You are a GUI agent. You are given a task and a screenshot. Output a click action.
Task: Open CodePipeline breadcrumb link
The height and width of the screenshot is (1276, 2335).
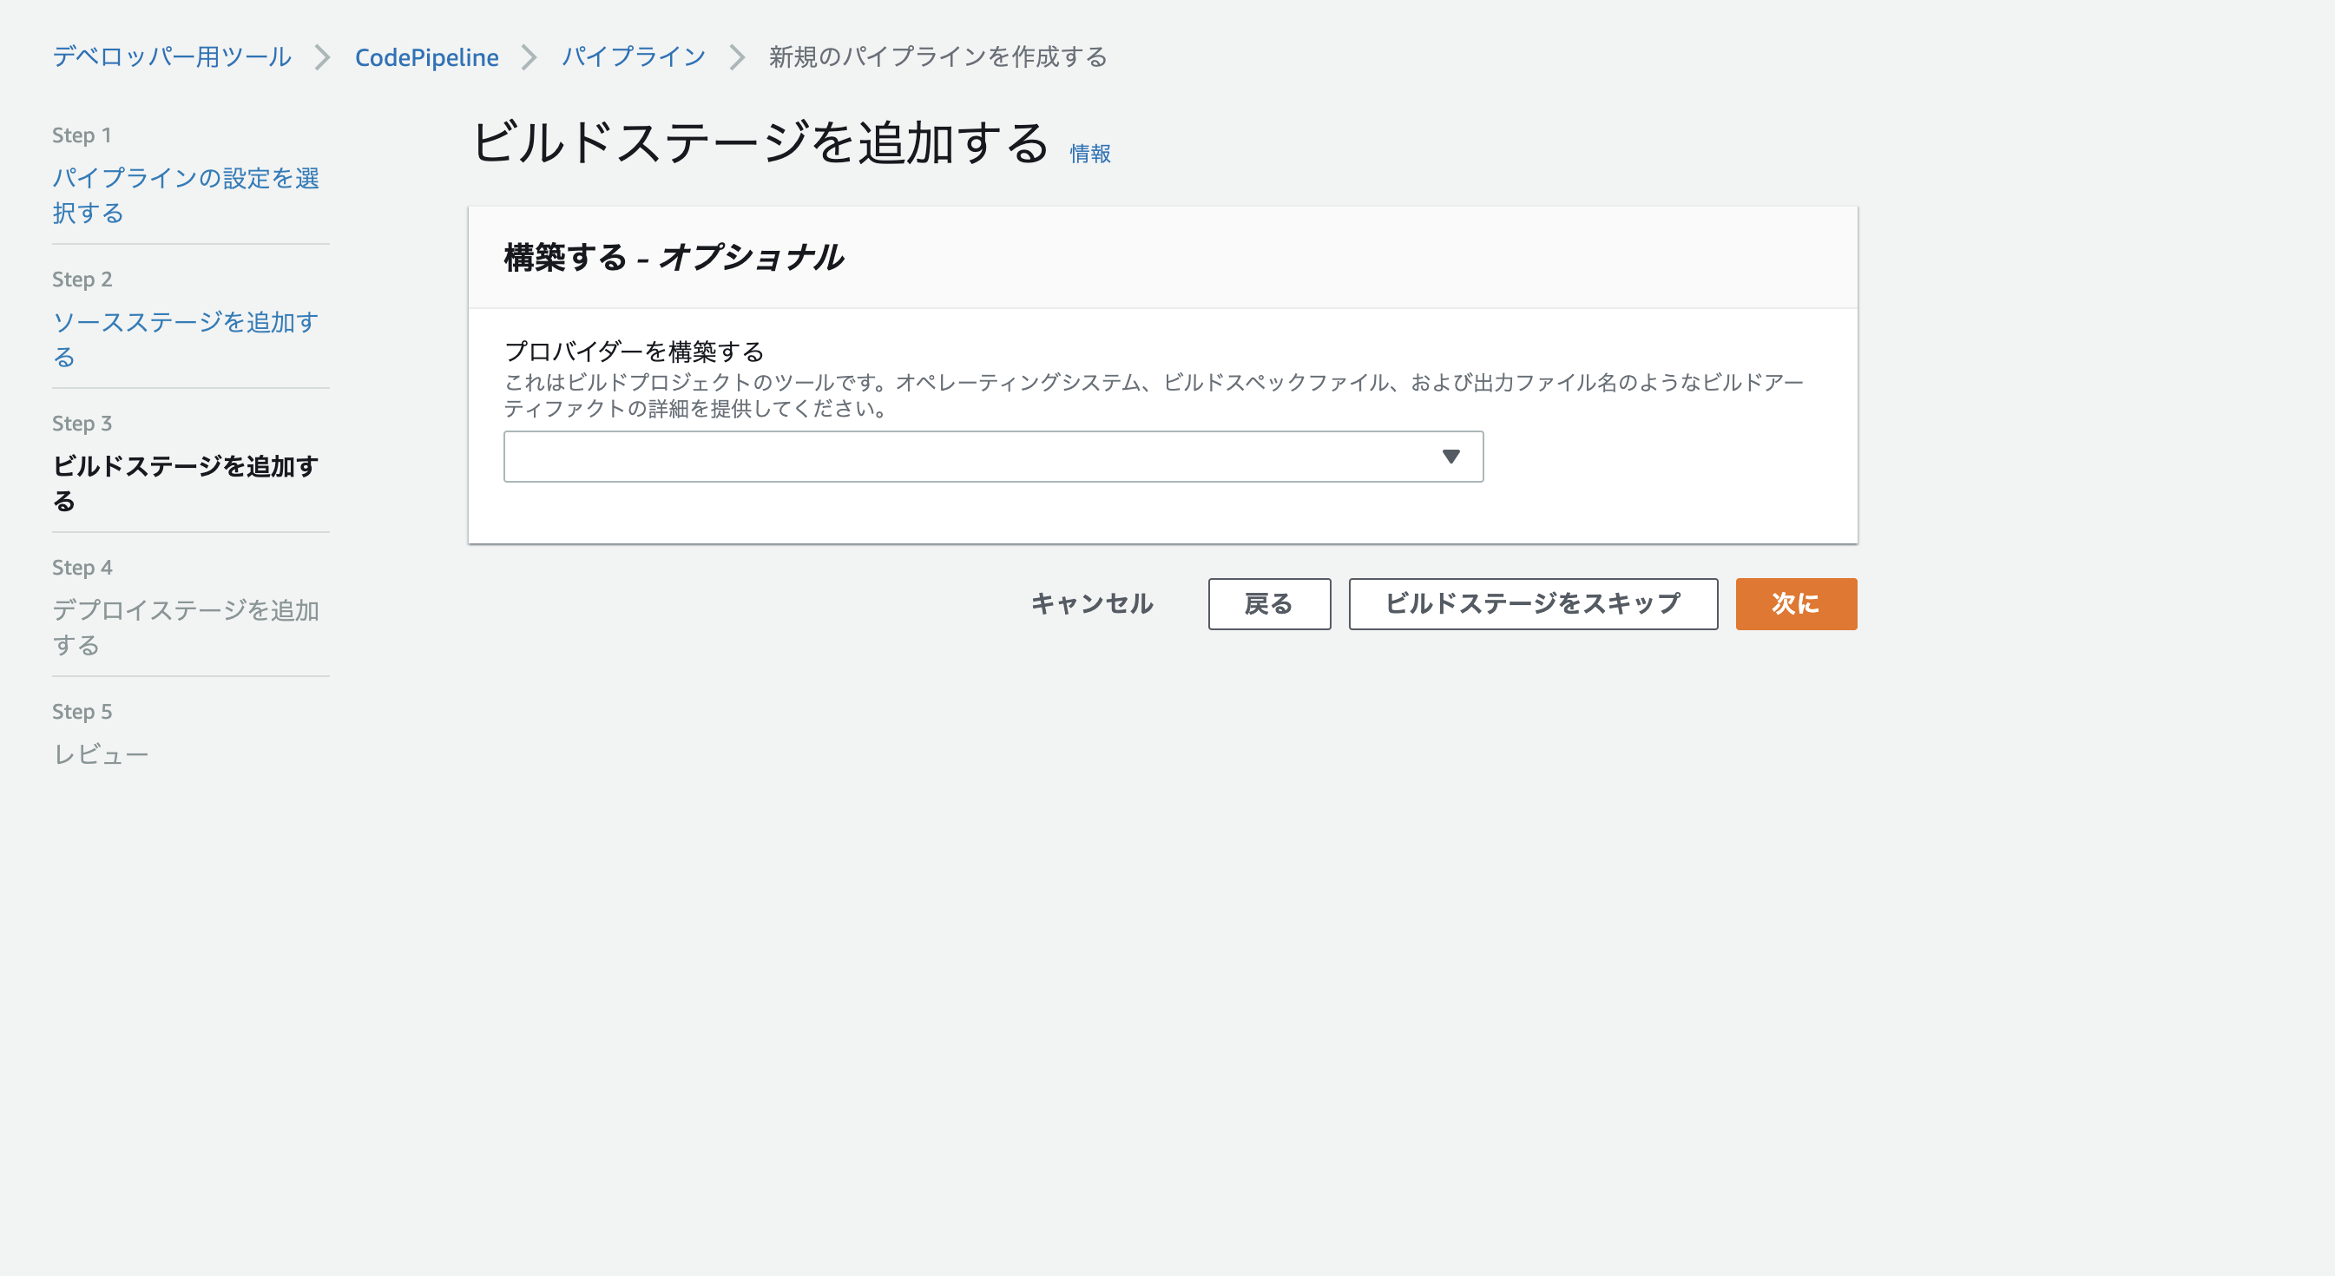[426, 57]
